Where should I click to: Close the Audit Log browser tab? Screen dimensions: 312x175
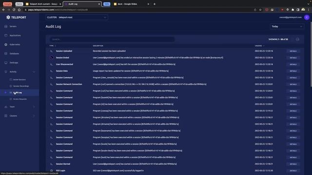tap(99, 4)
